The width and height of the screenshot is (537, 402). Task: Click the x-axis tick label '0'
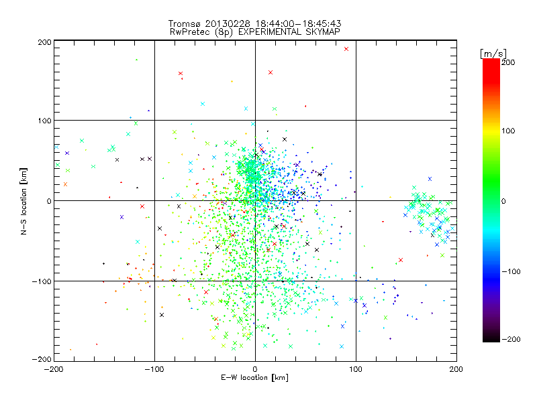[x=255, y=369]
